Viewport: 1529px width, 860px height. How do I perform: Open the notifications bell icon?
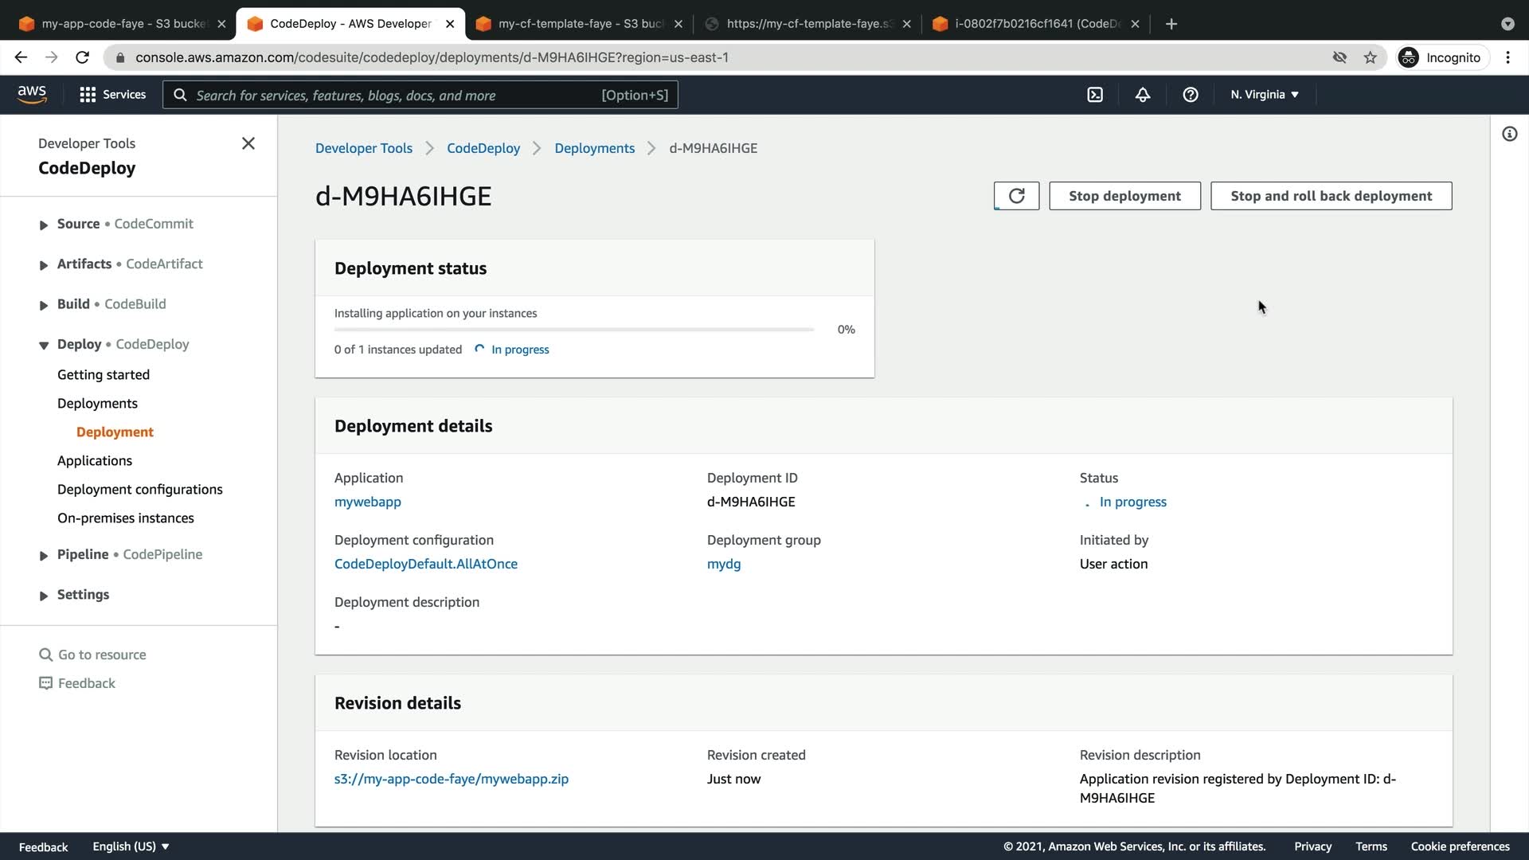[1143, 95]
